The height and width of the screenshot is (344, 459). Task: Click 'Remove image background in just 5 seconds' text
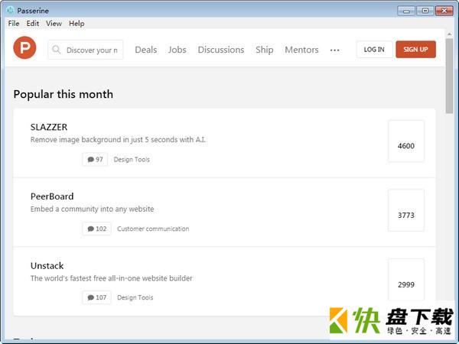[118, 140]
